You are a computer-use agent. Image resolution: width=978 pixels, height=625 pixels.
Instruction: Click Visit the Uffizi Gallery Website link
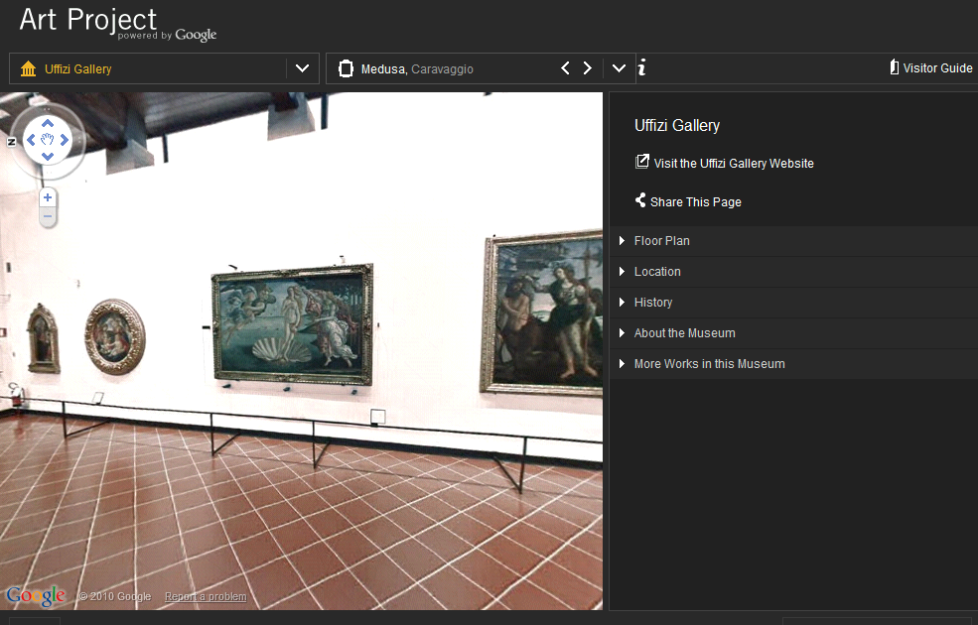pos(734,164)
